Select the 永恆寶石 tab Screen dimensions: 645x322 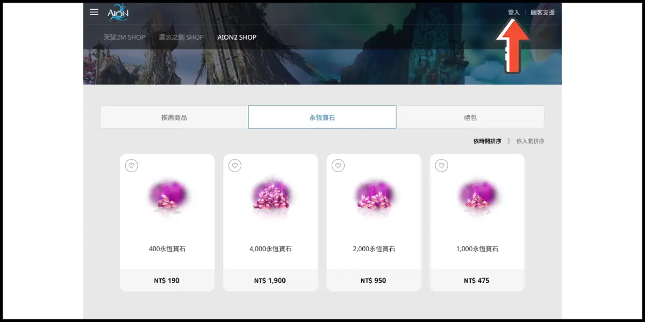pos(322,117)
